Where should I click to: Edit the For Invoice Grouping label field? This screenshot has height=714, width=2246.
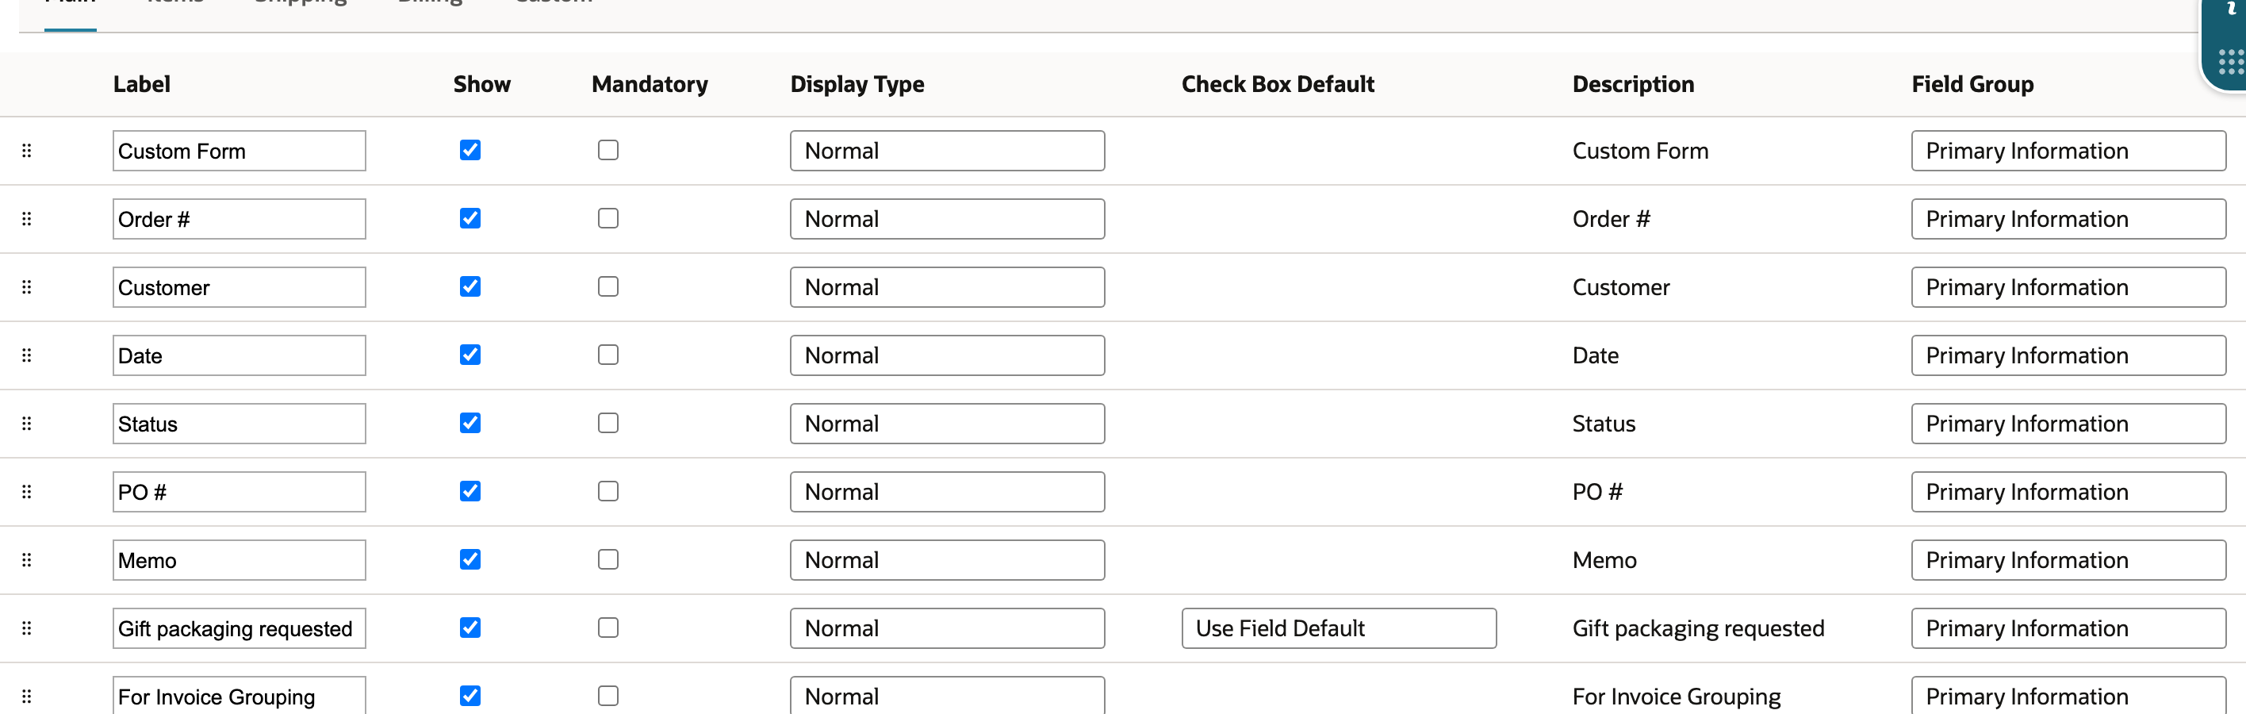click(239, 696)
